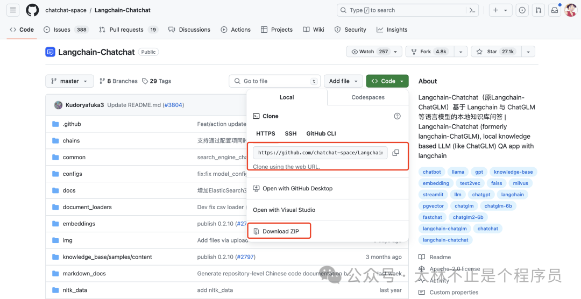The image size is (581, 299).
Task: Click the Langchain-Chatchat breadcrumb link
Action: tap(123, 10)
